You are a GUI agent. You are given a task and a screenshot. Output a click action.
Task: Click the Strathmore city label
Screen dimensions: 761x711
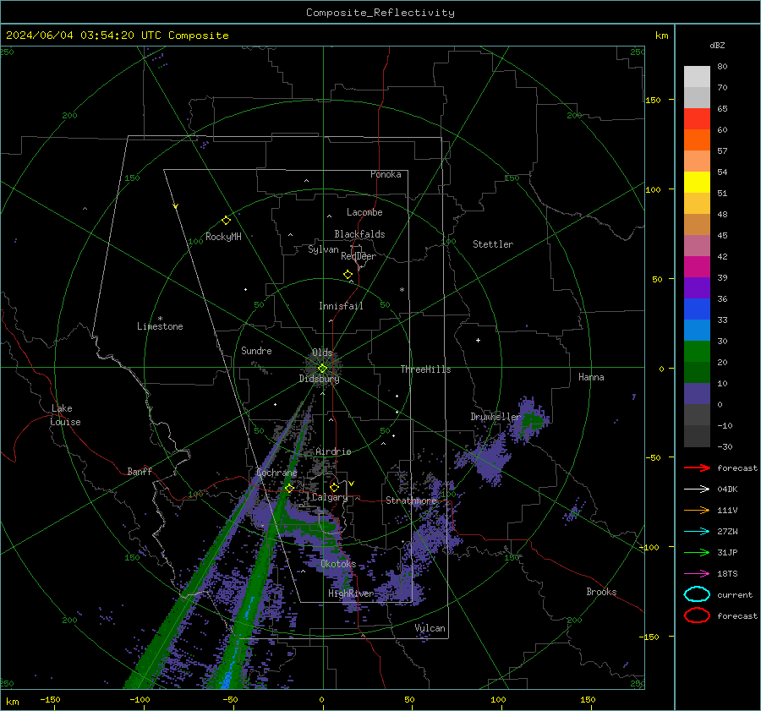pos(411,500)
